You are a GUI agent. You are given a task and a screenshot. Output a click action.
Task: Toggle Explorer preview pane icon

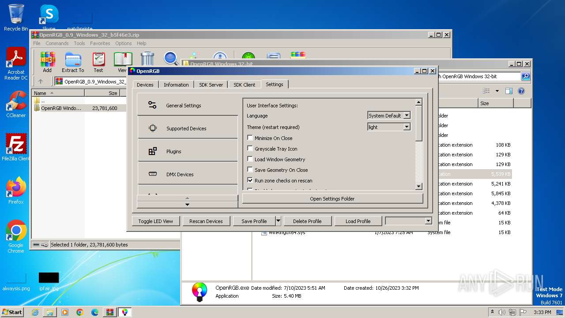[x=508, y=91]
